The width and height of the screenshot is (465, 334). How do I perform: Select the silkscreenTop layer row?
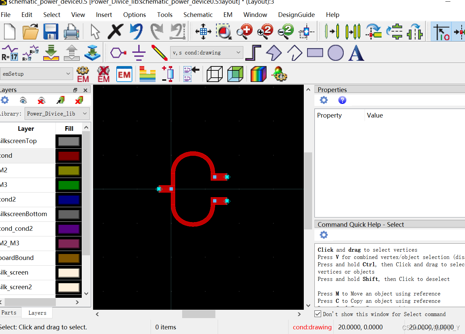pyautogui.click(x=28, y=141)
